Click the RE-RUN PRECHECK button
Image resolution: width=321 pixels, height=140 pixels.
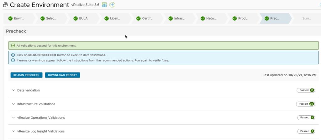pos(26,75)
